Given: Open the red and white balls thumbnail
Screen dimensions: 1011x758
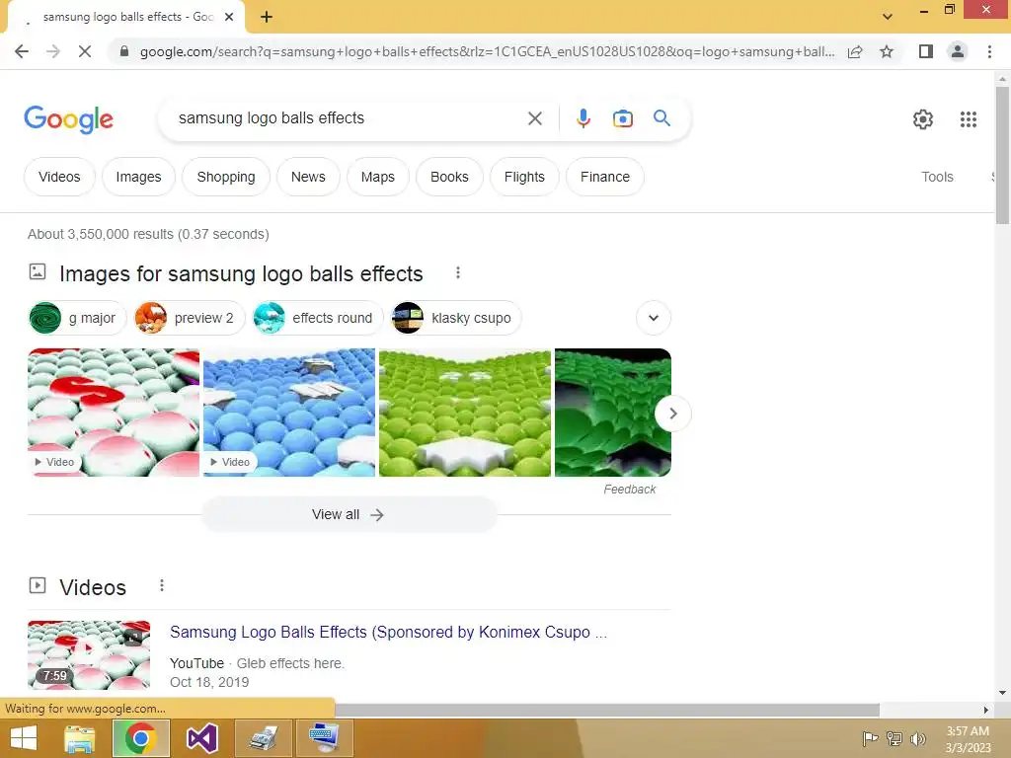Looking at the screenshot, I should pos(114,413).
